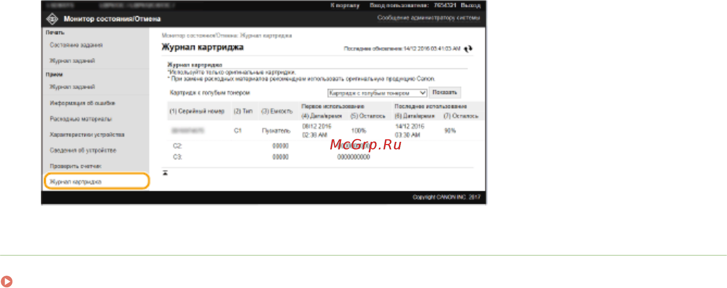Open Журнал заданий under Печать
The width and height of the screenshot is (727, 288).
click(72, 60)
